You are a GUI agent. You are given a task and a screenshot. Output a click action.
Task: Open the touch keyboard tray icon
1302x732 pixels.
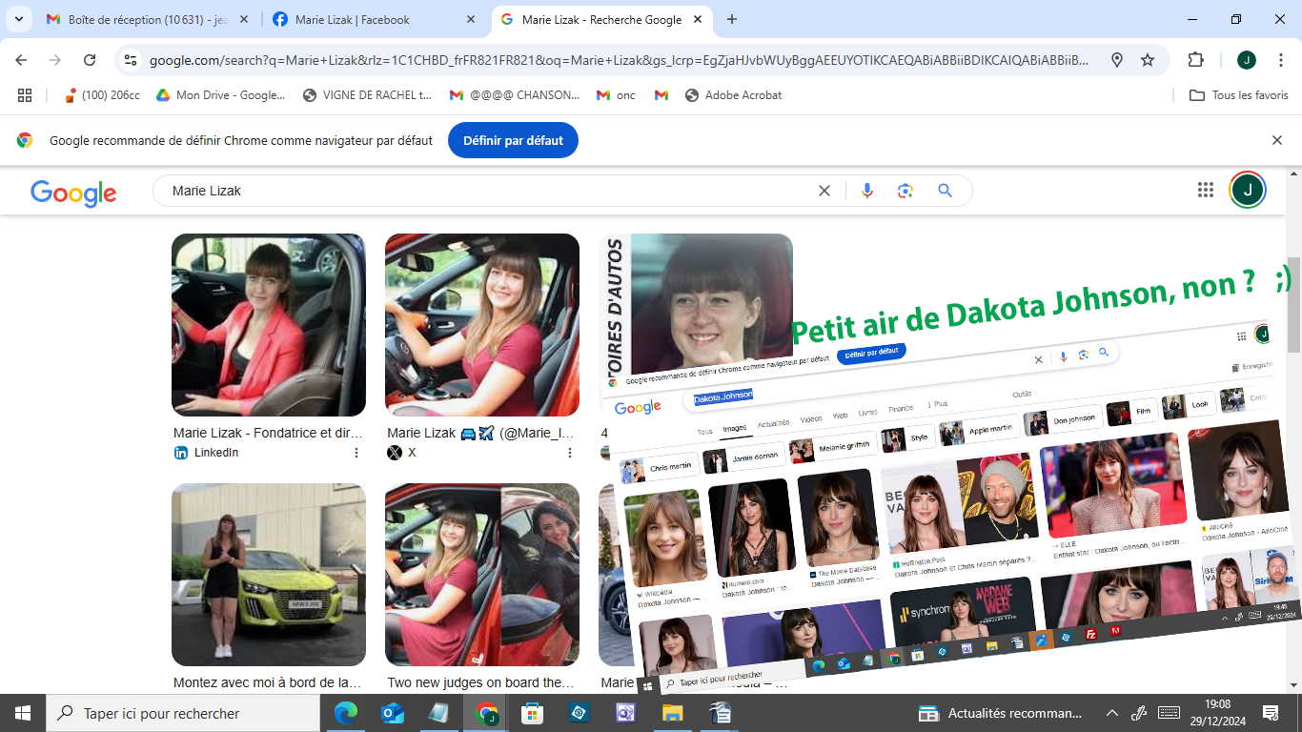[x=1170, y=713]
